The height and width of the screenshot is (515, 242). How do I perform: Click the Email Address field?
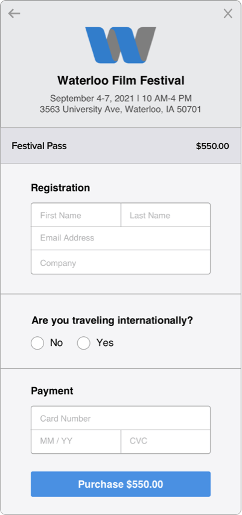click(x=121, y=238)
